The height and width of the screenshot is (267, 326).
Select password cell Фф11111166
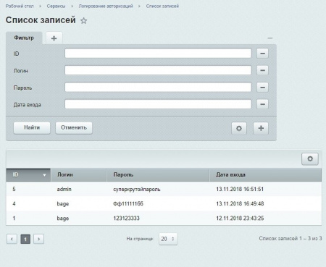(128, 204)
